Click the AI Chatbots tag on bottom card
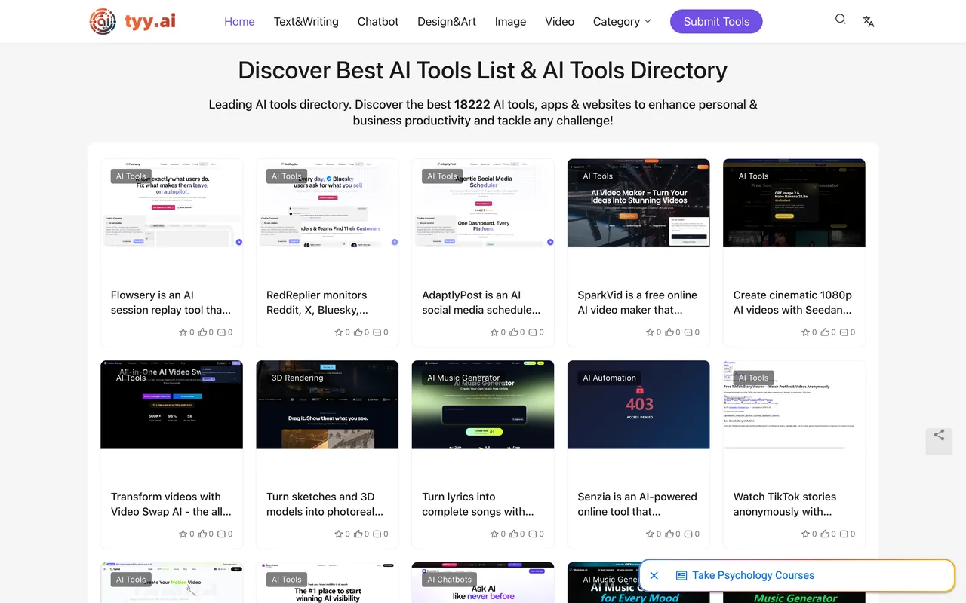Image resolution: width=966 pixels, height=603 pixels. point(449,580)
